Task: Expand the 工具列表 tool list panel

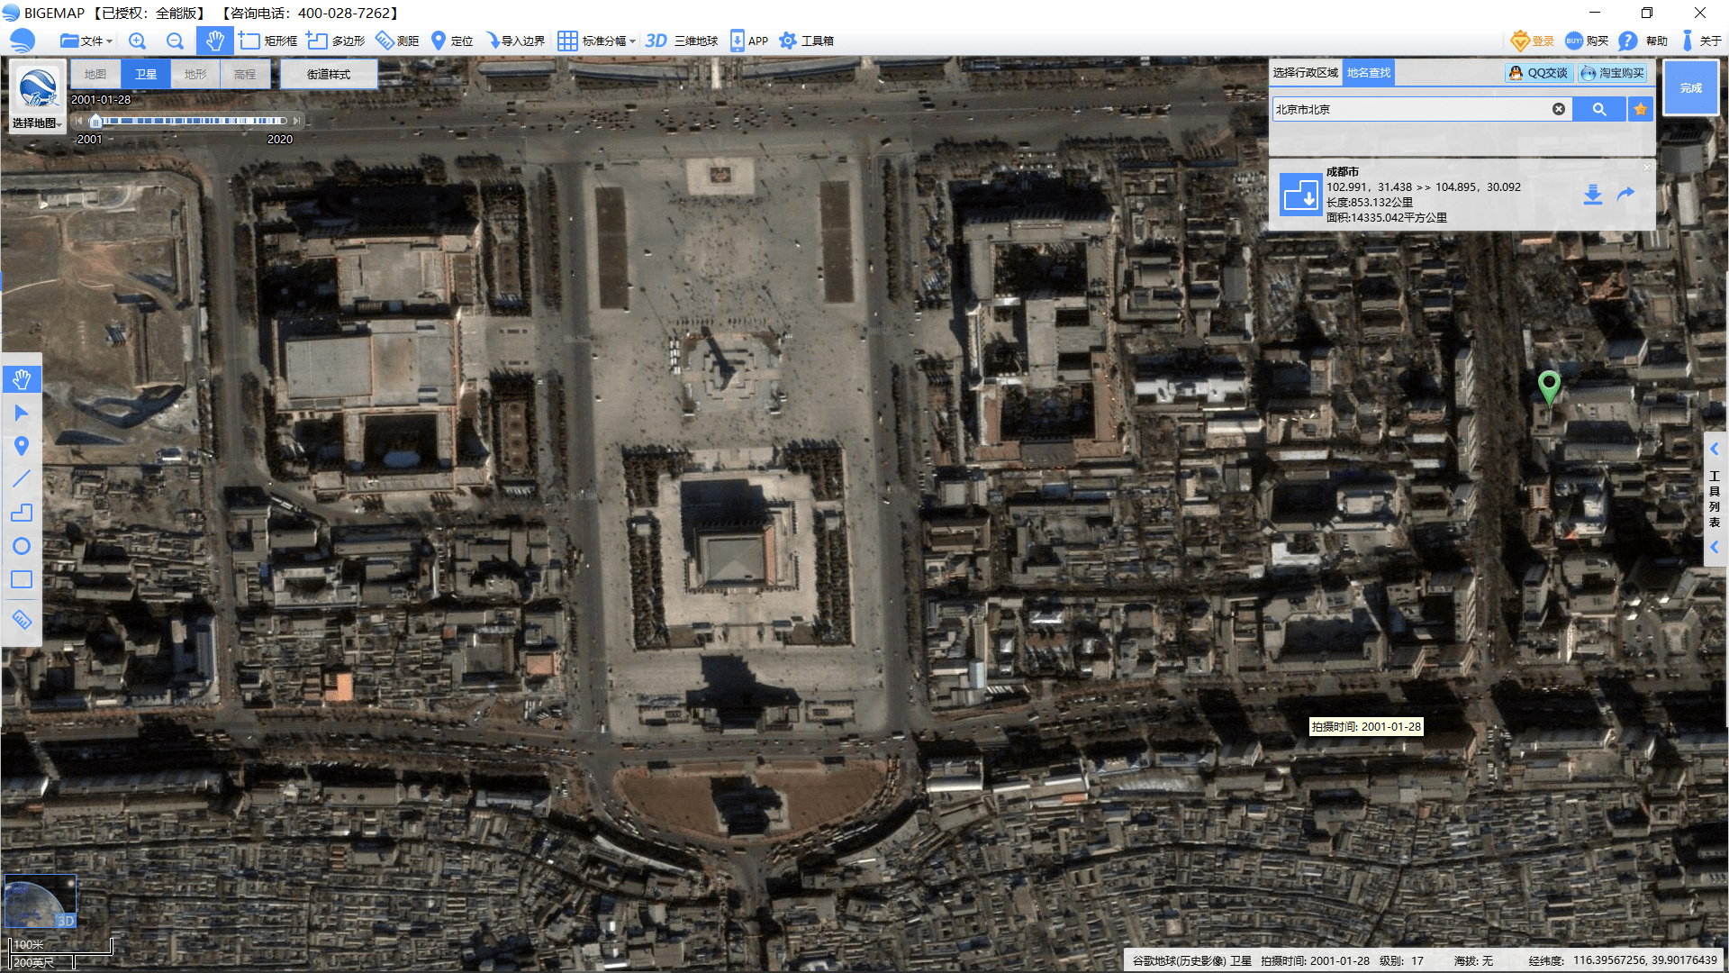Action: click(x=1715, y=498)
